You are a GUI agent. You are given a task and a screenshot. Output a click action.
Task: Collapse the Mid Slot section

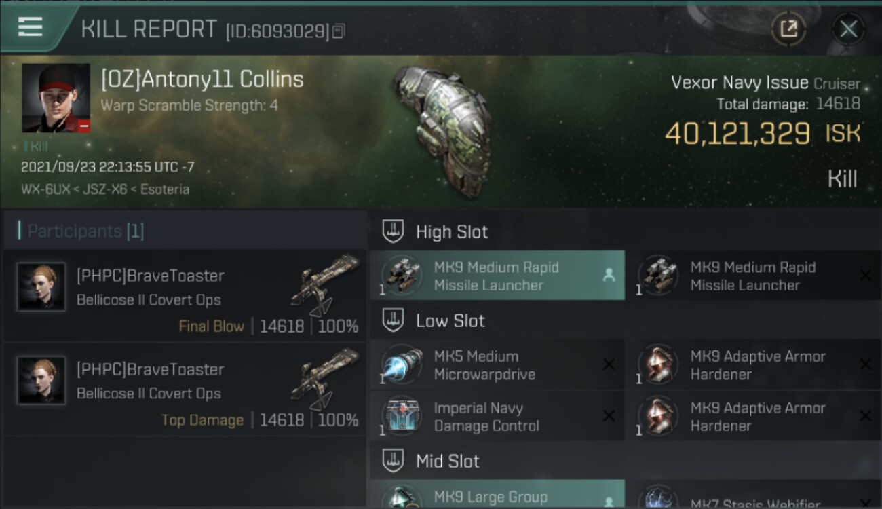coord(394,461)
